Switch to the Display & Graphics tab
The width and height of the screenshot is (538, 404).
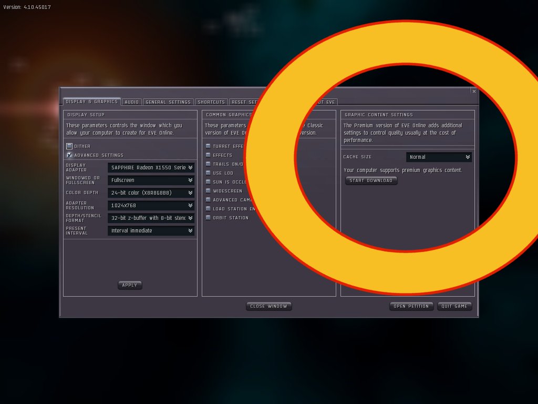click(91, 102)
